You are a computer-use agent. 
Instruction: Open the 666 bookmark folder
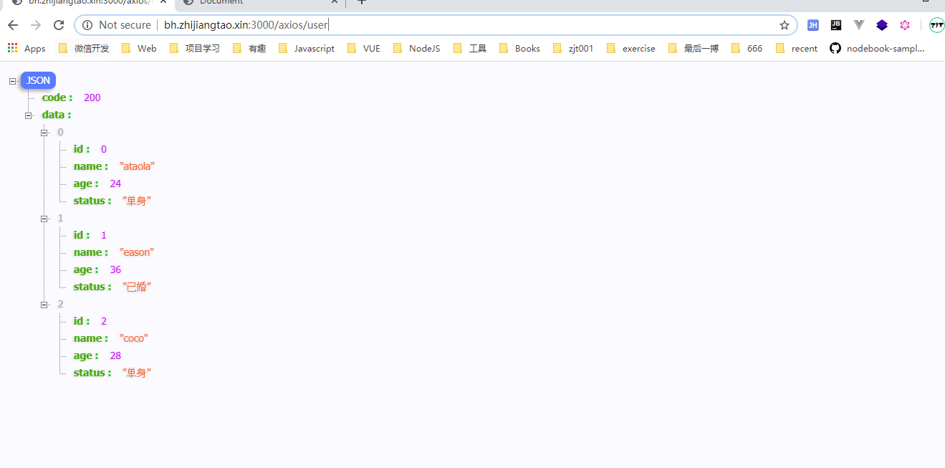tap(747, 48)
